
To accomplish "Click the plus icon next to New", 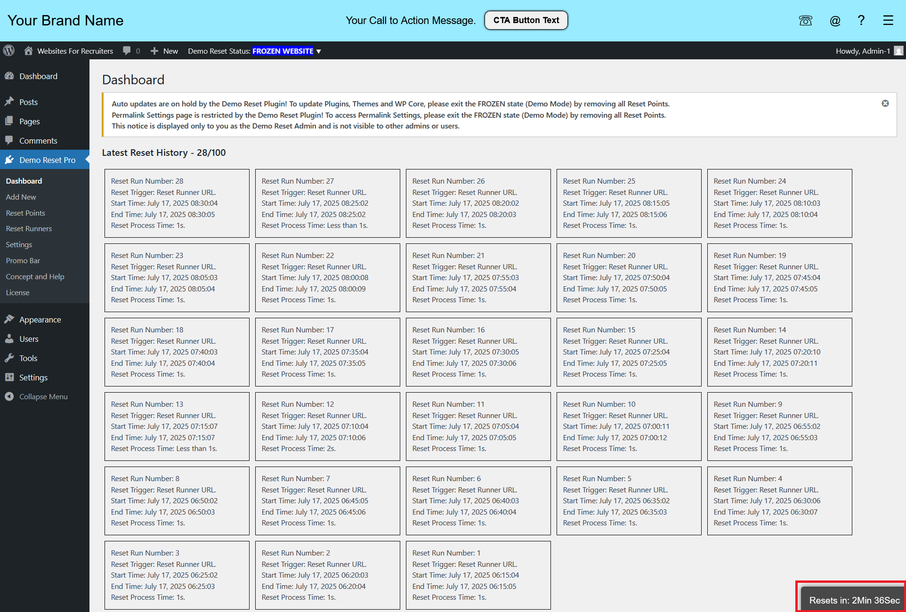I will pyautogui.click(x=154, y=51).
